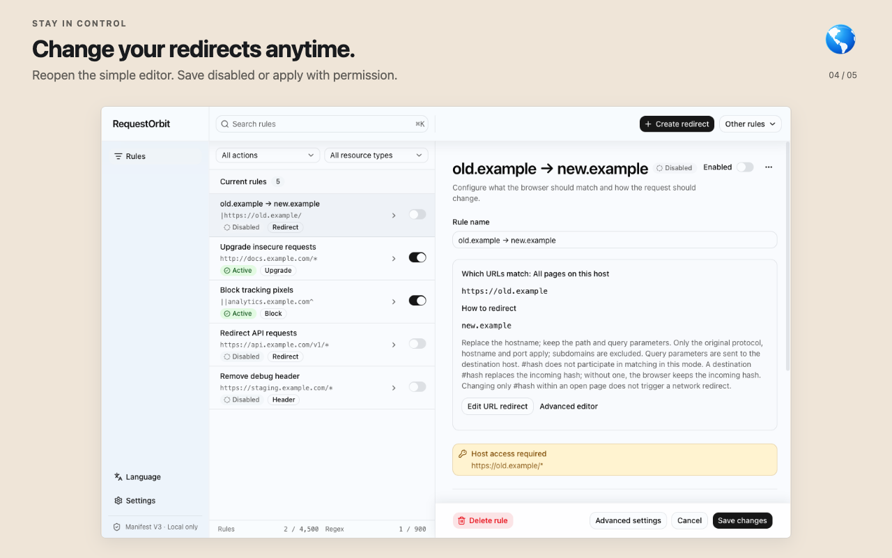Viewport: 892px width, 558px height.
Task: Click the Rules list icon in sidebar
Action: point(118,156)
